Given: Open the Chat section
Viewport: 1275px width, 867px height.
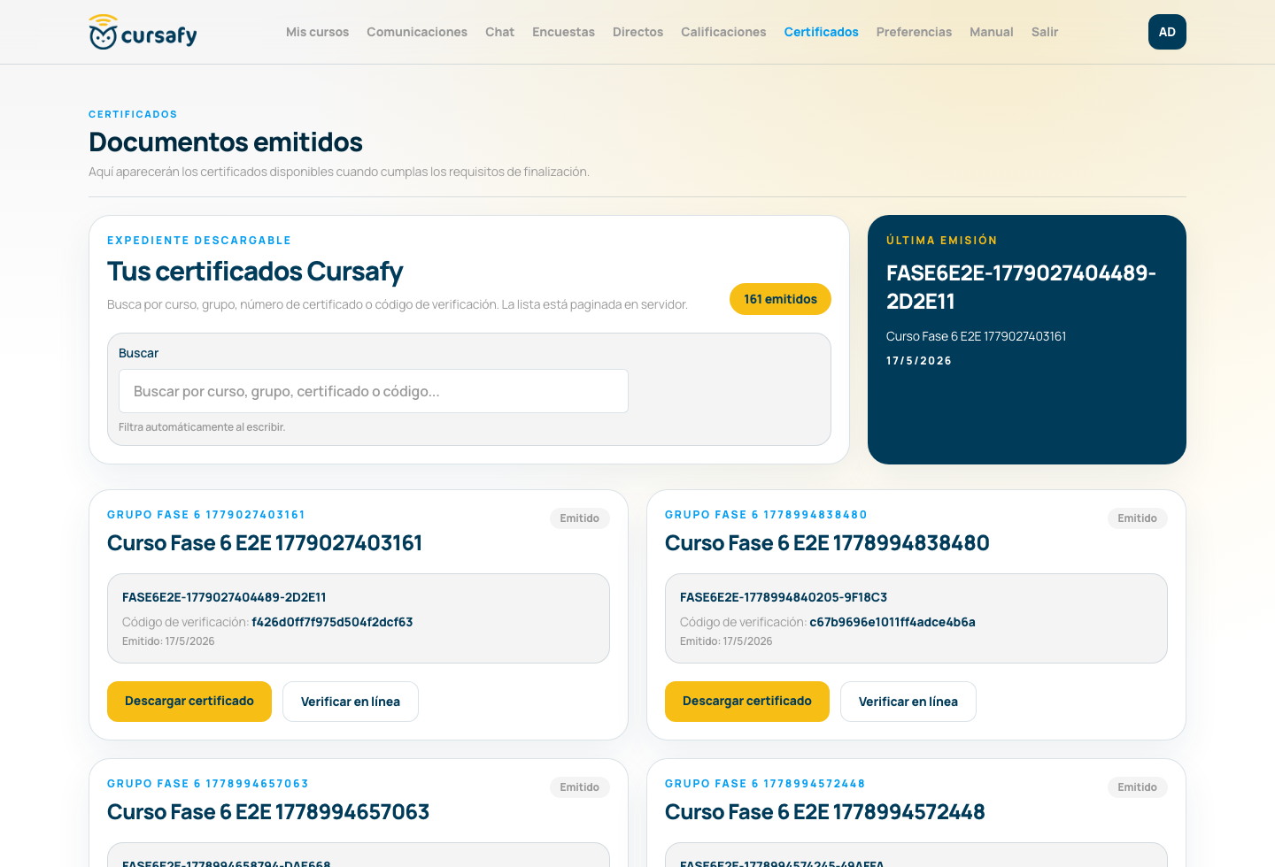Looking at the screenshot, I should click(x=499, y=32).
